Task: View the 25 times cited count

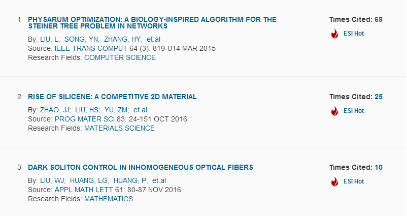Action: click(379, 97)
